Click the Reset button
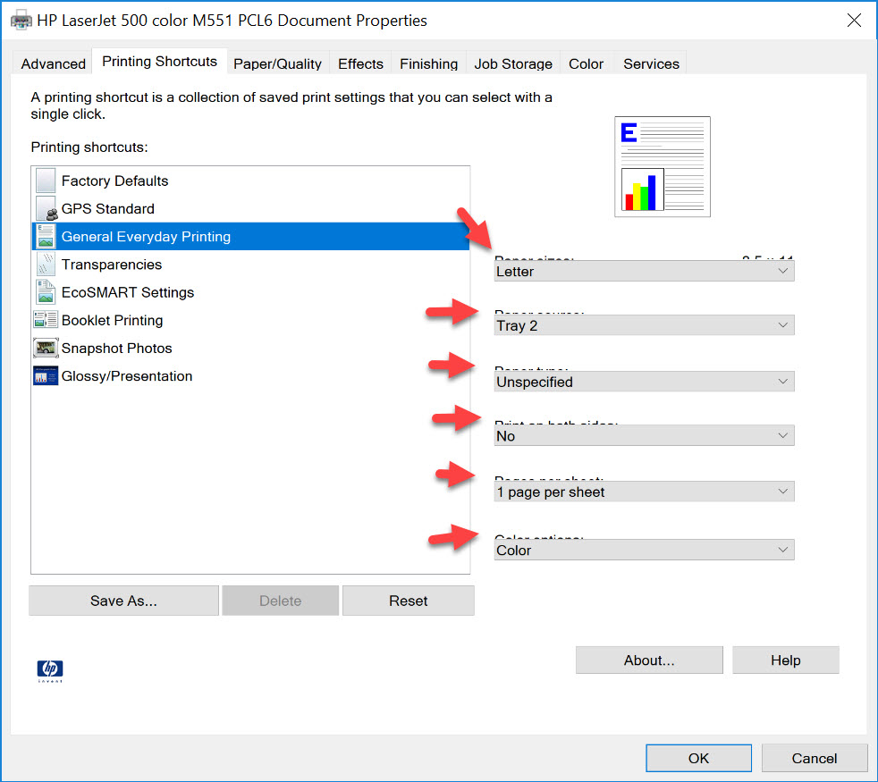The width and height of the screenshot is (878, 782). click(x=409, y=601)
